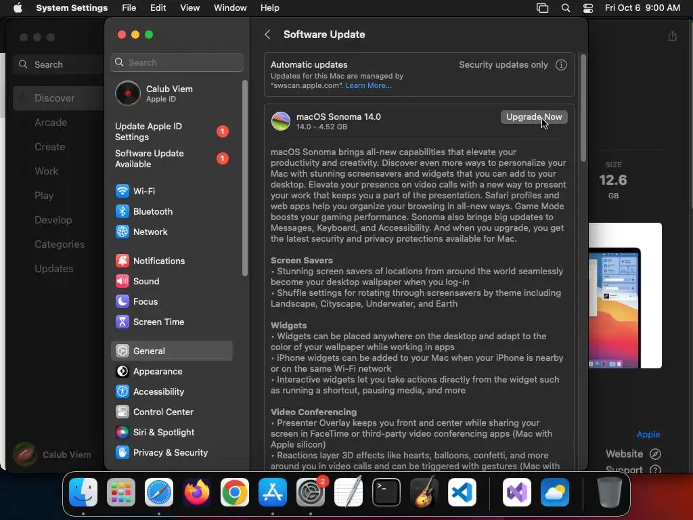693x520 pixels.
Task: Open the Help menu
Action: coord(269,8)
